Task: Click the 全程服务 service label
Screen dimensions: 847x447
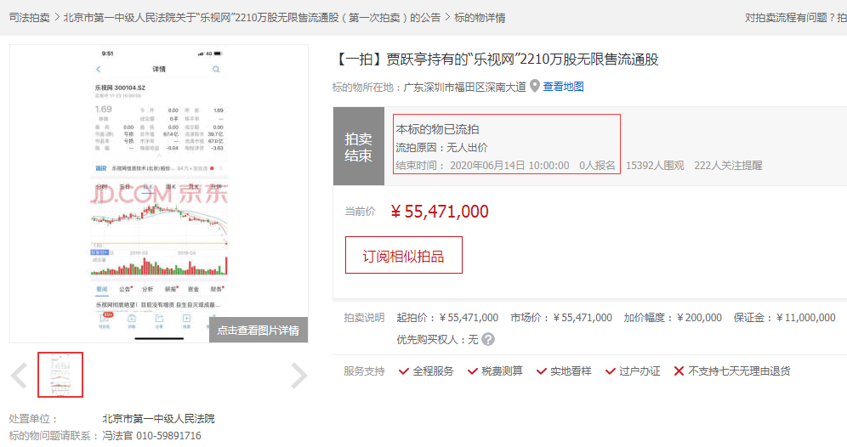Action: click(x=433, y=371)
